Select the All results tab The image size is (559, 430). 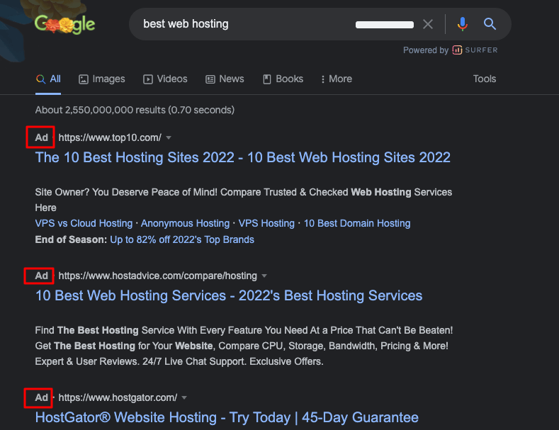tap(48, 79)
